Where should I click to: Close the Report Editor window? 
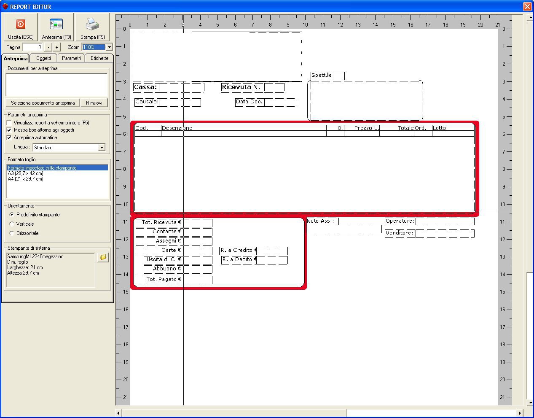click(x=527, y=6)
